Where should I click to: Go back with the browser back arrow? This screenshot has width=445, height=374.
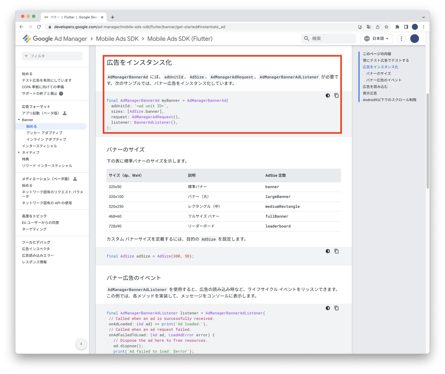(21, 27)
